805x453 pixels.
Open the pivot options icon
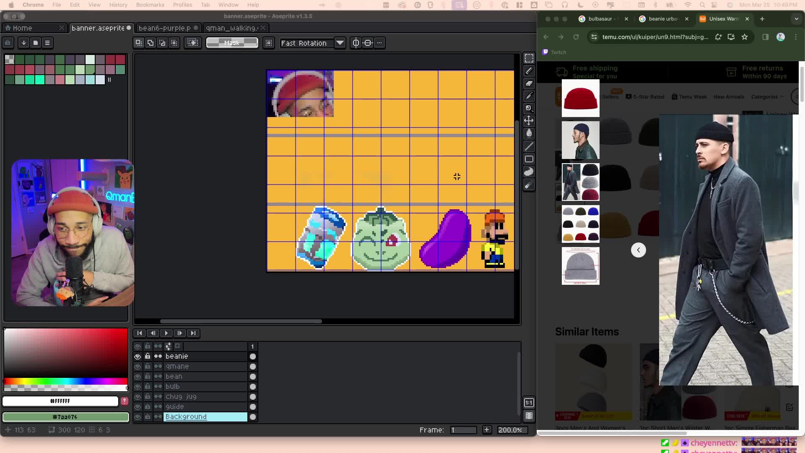[269, 43]
